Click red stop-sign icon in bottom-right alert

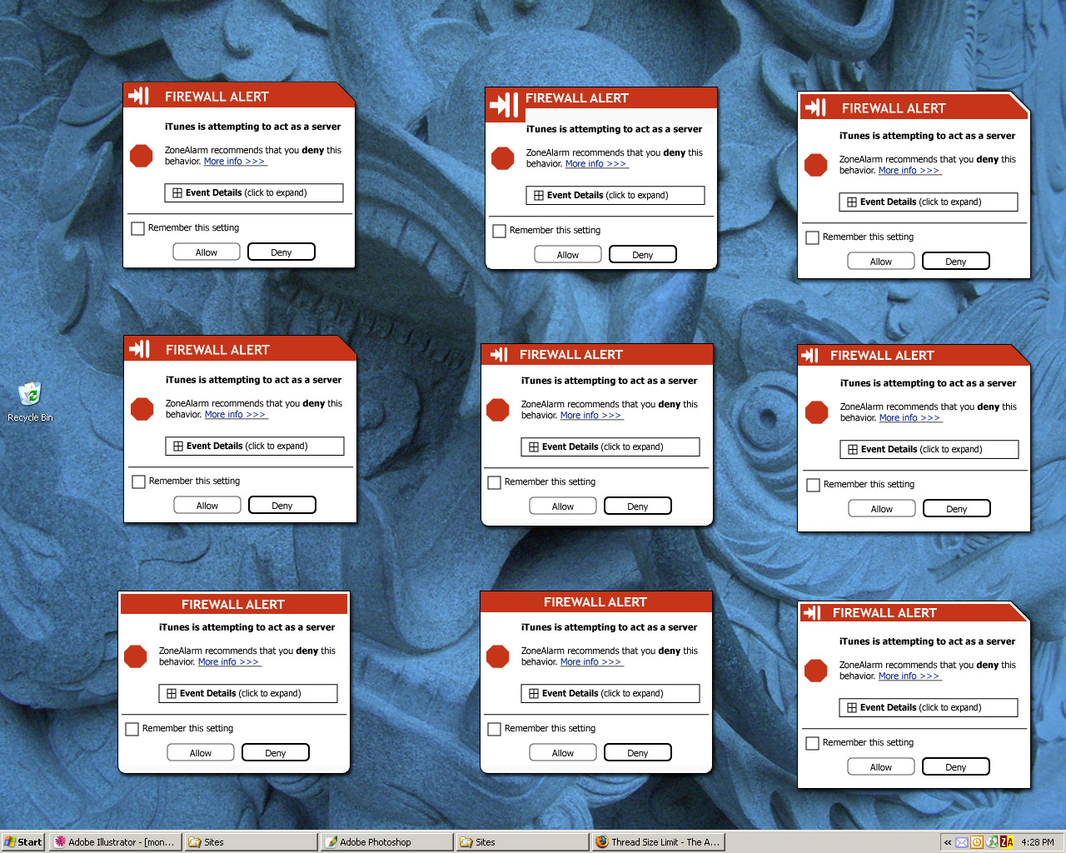tap(816, 671)
